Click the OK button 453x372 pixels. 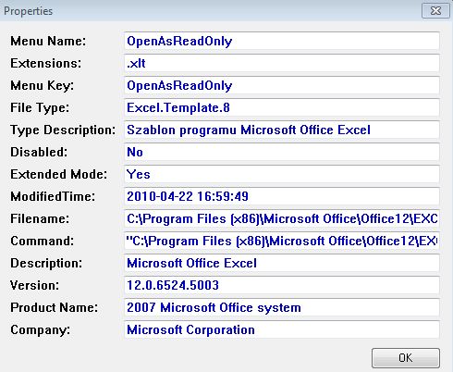406,358
